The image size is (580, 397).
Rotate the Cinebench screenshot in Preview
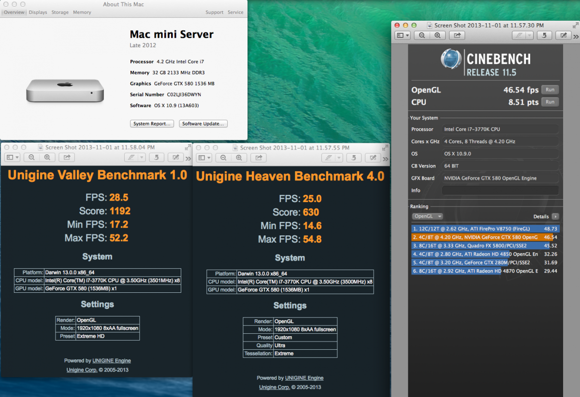(x=544, y=35)
